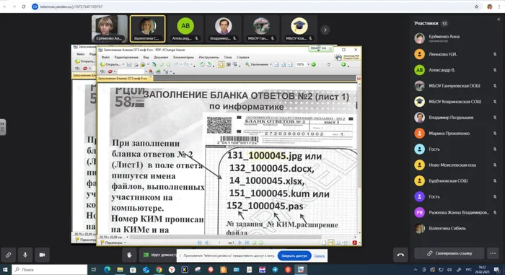This screenshot has height=275, width=505.
Task: Select participant Александр В. in list
Action: coord(456,70)
